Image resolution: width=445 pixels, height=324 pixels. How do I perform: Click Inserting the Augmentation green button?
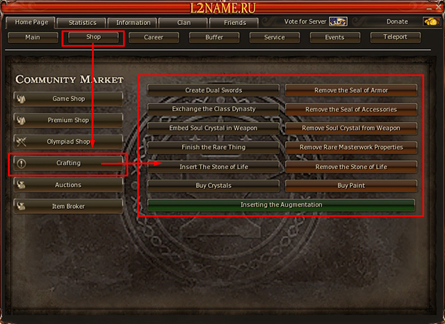pyautogui.click(x=281, y=205)
